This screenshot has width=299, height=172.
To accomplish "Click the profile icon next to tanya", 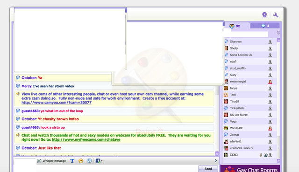I will 270,89.
